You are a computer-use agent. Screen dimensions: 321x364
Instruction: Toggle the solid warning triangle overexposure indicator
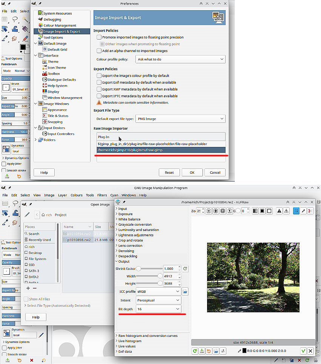click(279, 211)
